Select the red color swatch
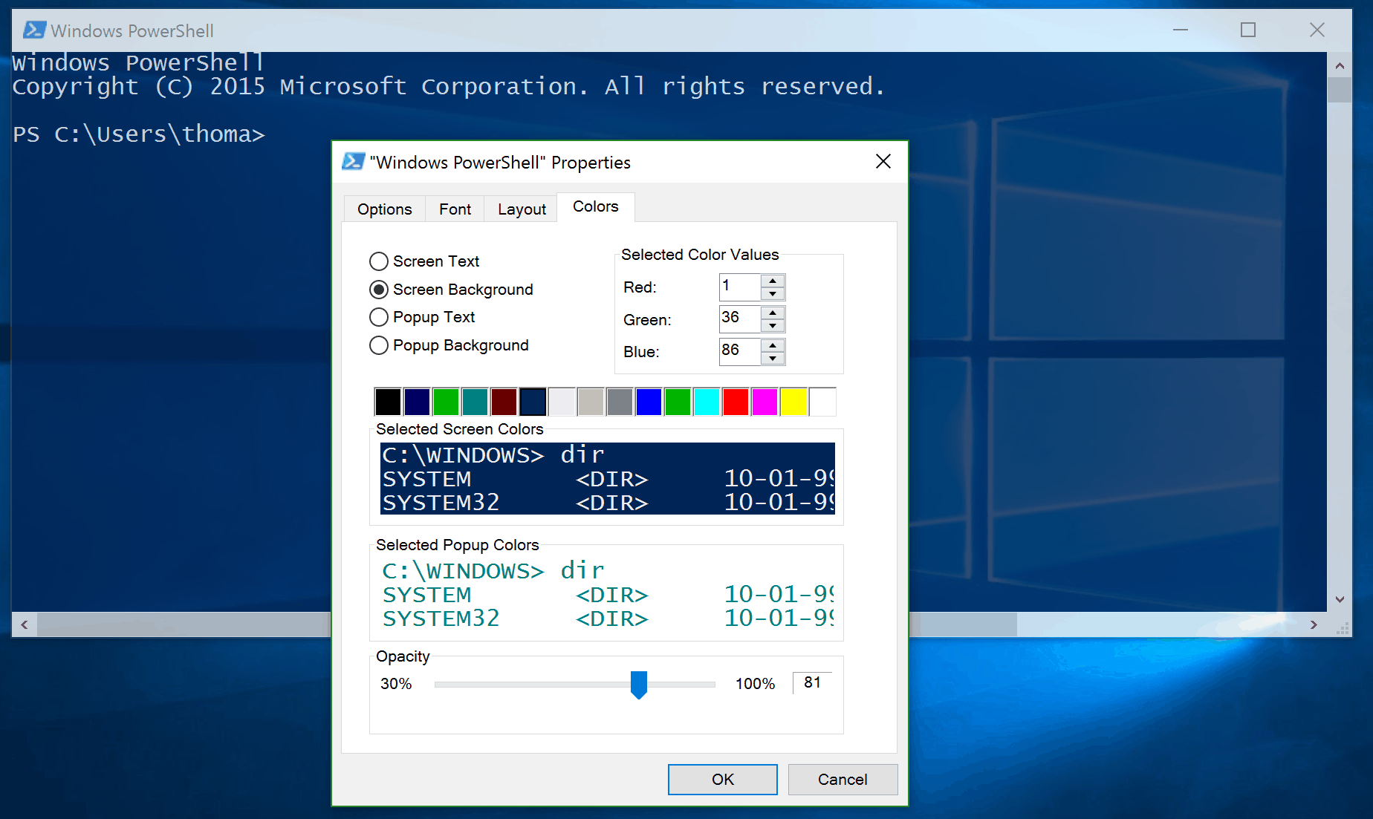The image size is (1373, 819). pyautogui.click(x=736, y=401)
